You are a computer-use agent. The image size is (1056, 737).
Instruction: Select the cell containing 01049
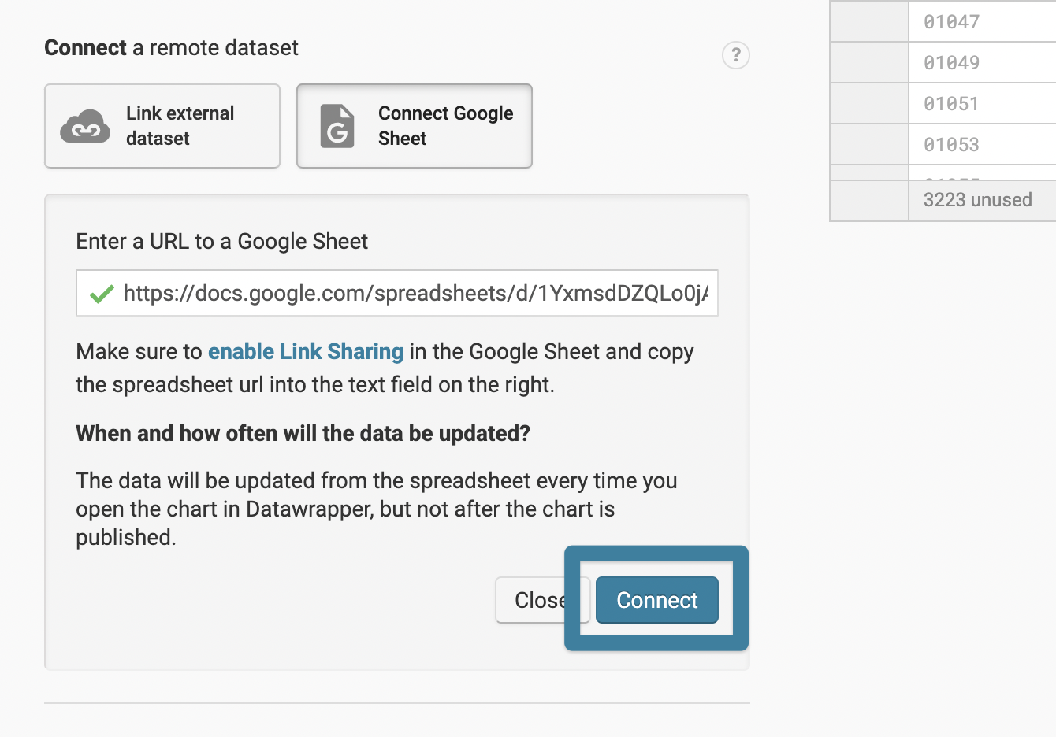point(981,62)
